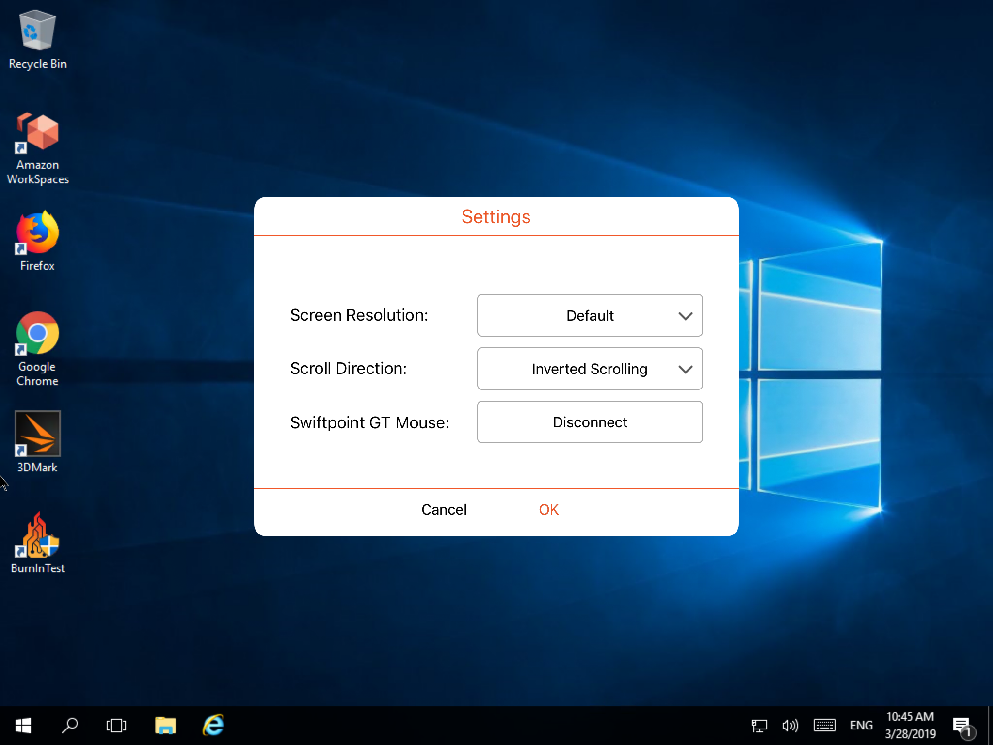Open the 3DMark desktop shortcut
Viewport: 993px width, 745px height.
pyautogui.click(x=38, y=434)
